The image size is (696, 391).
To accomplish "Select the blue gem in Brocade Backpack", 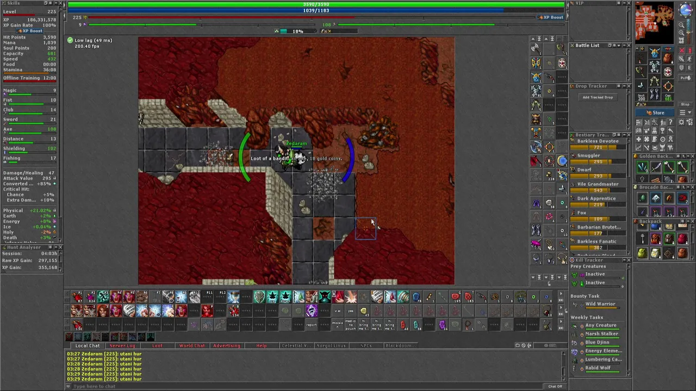I will point(656,198).
